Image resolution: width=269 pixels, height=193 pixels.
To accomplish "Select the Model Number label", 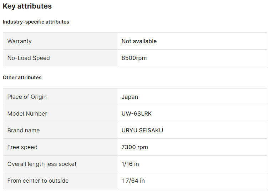I will point(27,113).
